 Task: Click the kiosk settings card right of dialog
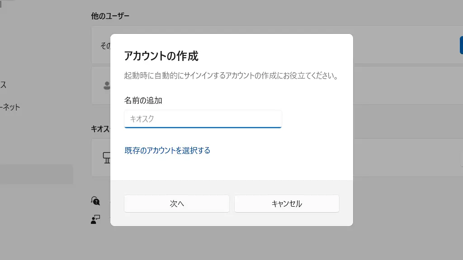407,158
